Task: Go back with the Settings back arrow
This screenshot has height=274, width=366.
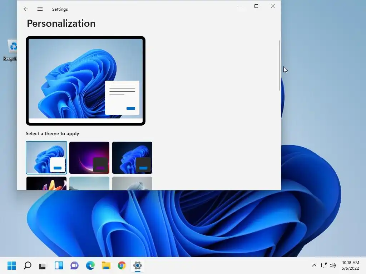Action: click(26, 9)
